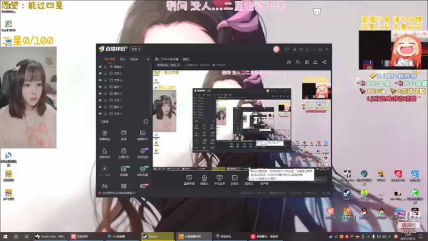The width and height of the screenshot is (428, 241).
Task: Select the 文本 4 source row
Action: pos(124,80)
